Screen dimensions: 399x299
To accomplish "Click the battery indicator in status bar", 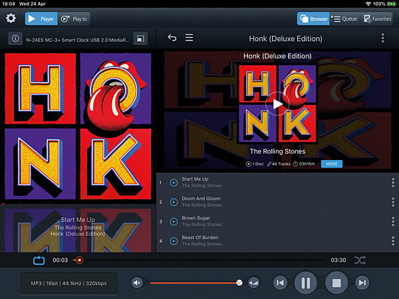I will tap(391, 3).
